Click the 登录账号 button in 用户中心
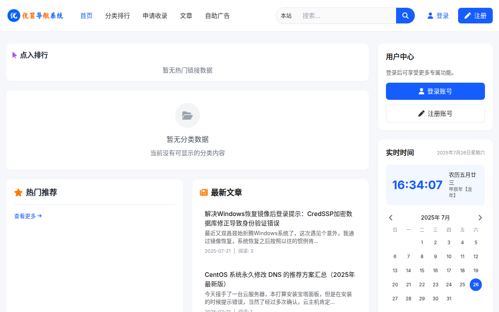 (x=435, y=91)
